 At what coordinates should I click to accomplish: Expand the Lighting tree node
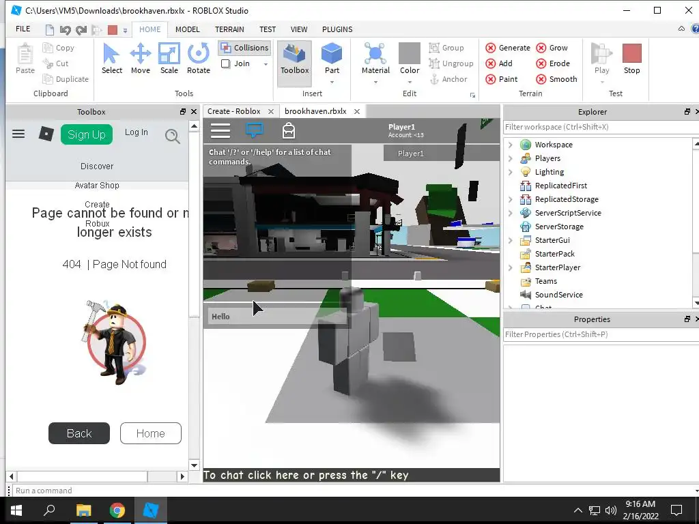click(511, 172)
